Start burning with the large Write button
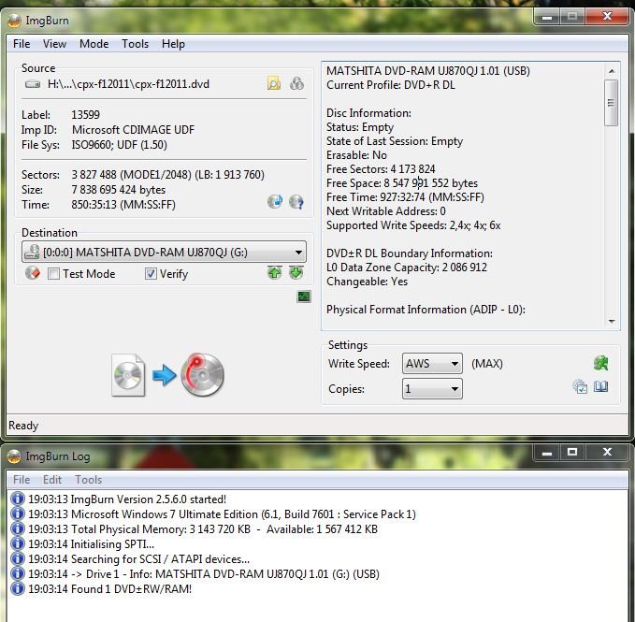Viewport: 635px width, 622px height. click(167, 374)
